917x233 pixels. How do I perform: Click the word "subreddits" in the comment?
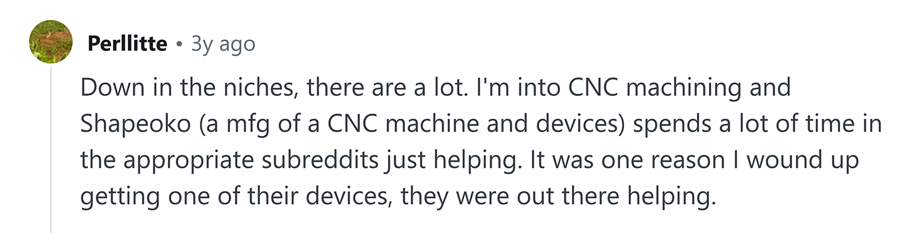click(320, 160)
